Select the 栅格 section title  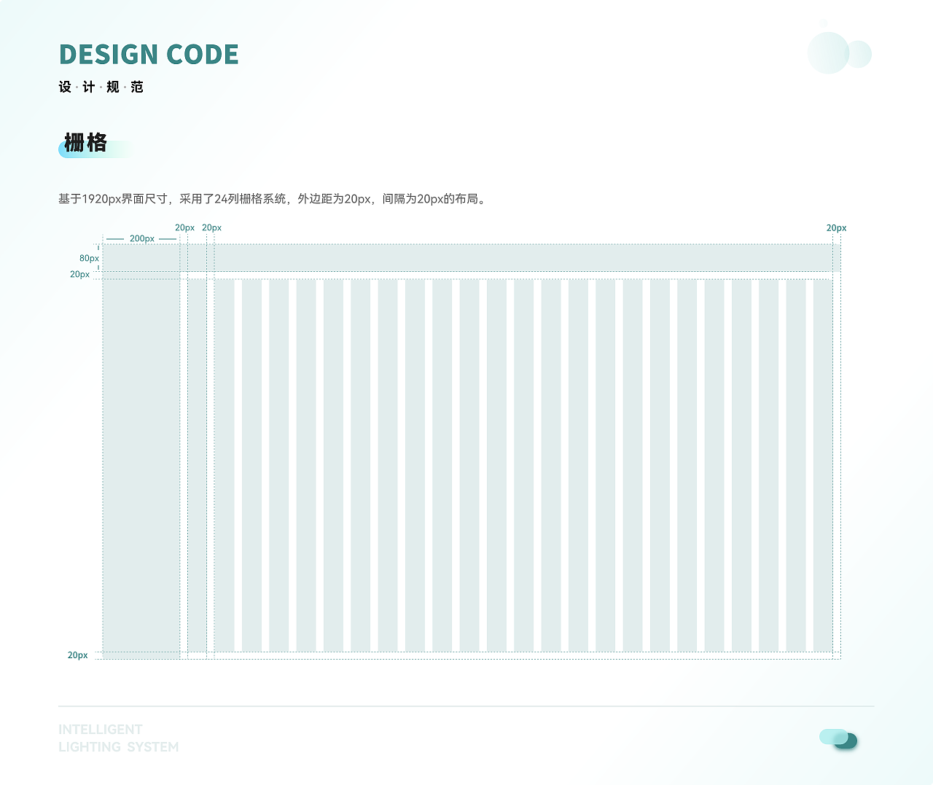tap(86, 143)
